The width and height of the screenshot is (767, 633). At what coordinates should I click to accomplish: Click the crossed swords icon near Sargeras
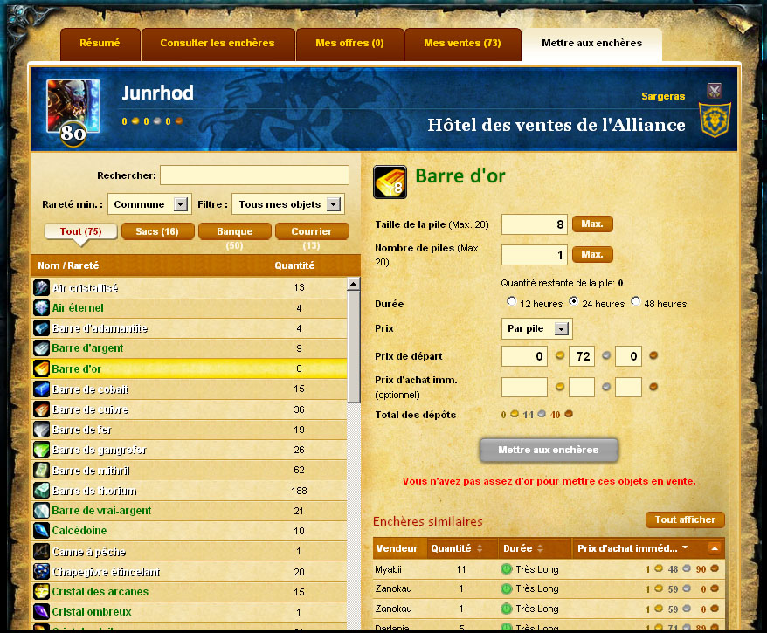[x=715, y=91]
